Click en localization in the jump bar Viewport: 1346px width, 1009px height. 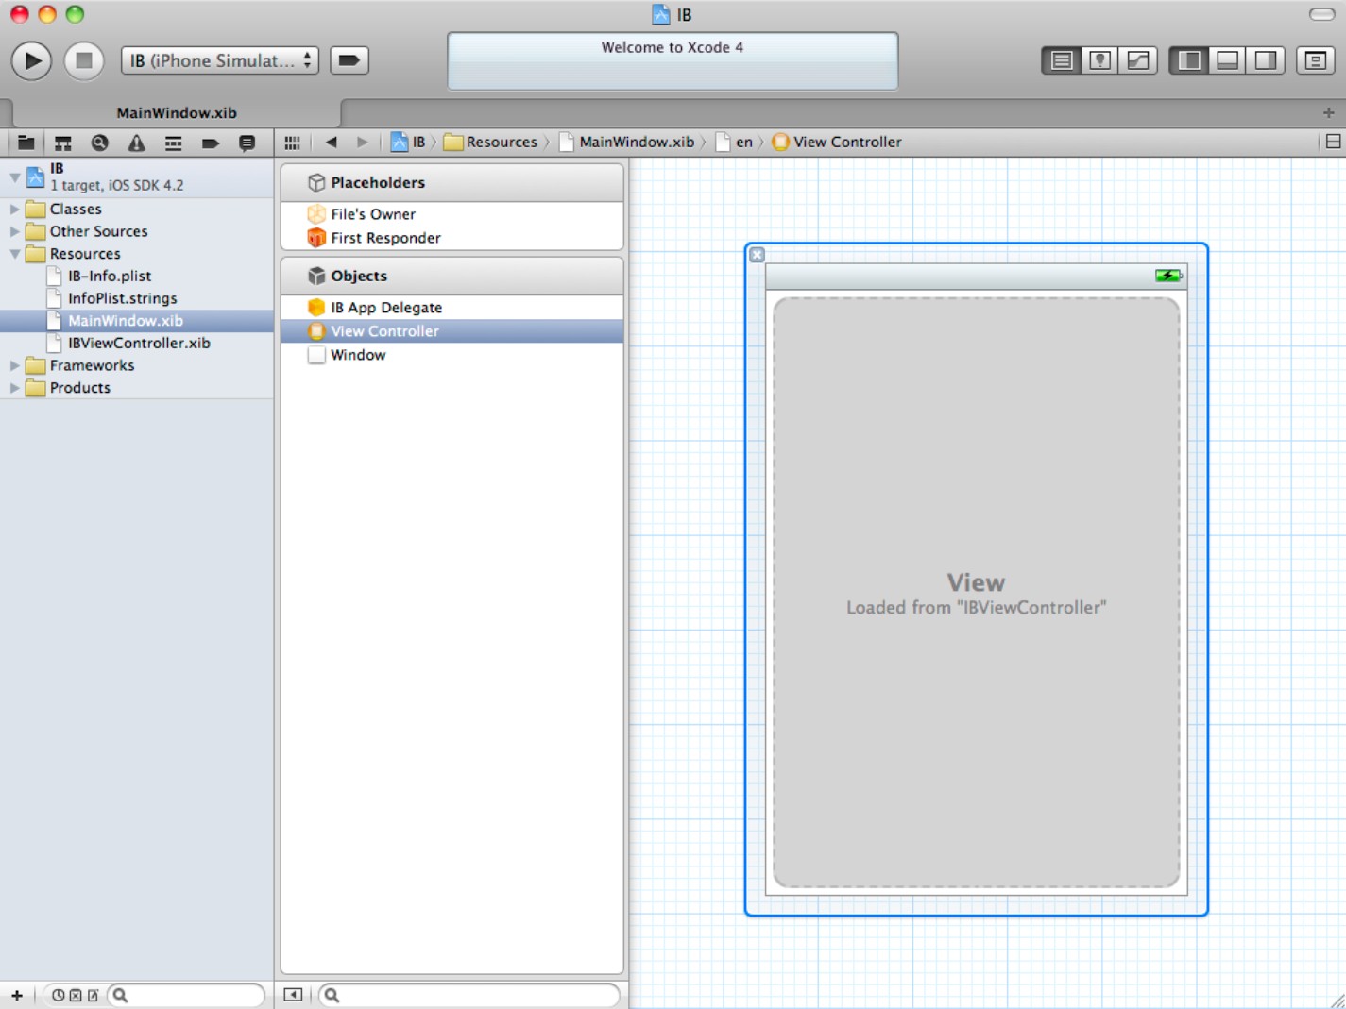pos(734,142)
